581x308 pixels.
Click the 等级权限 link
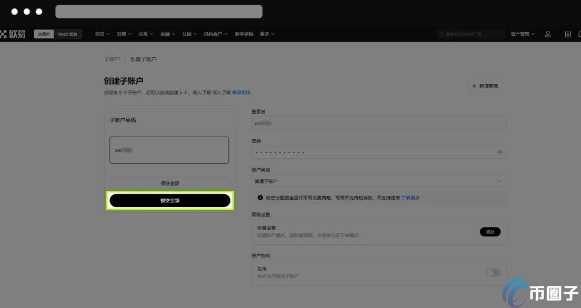(x=242, y=92)
